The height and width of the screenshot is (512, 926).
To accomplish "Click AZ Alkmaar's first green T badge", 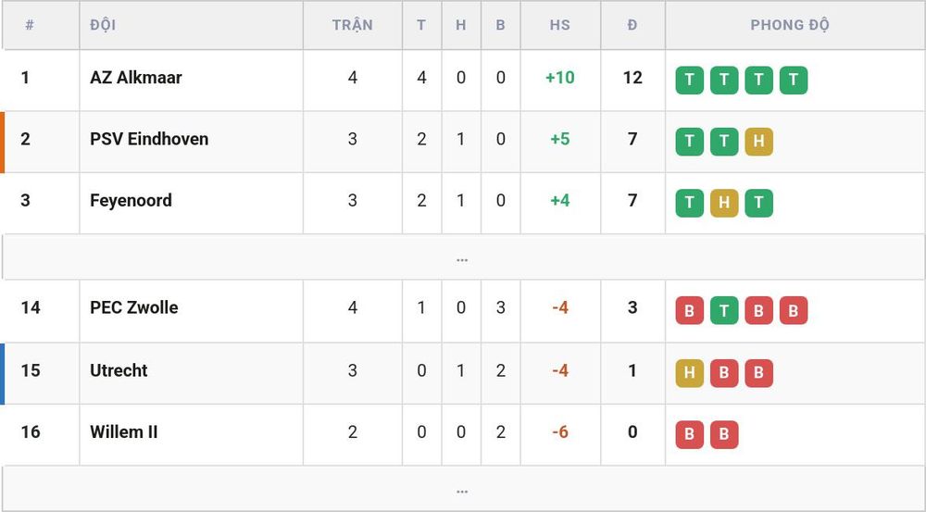I will coord(689,81).
